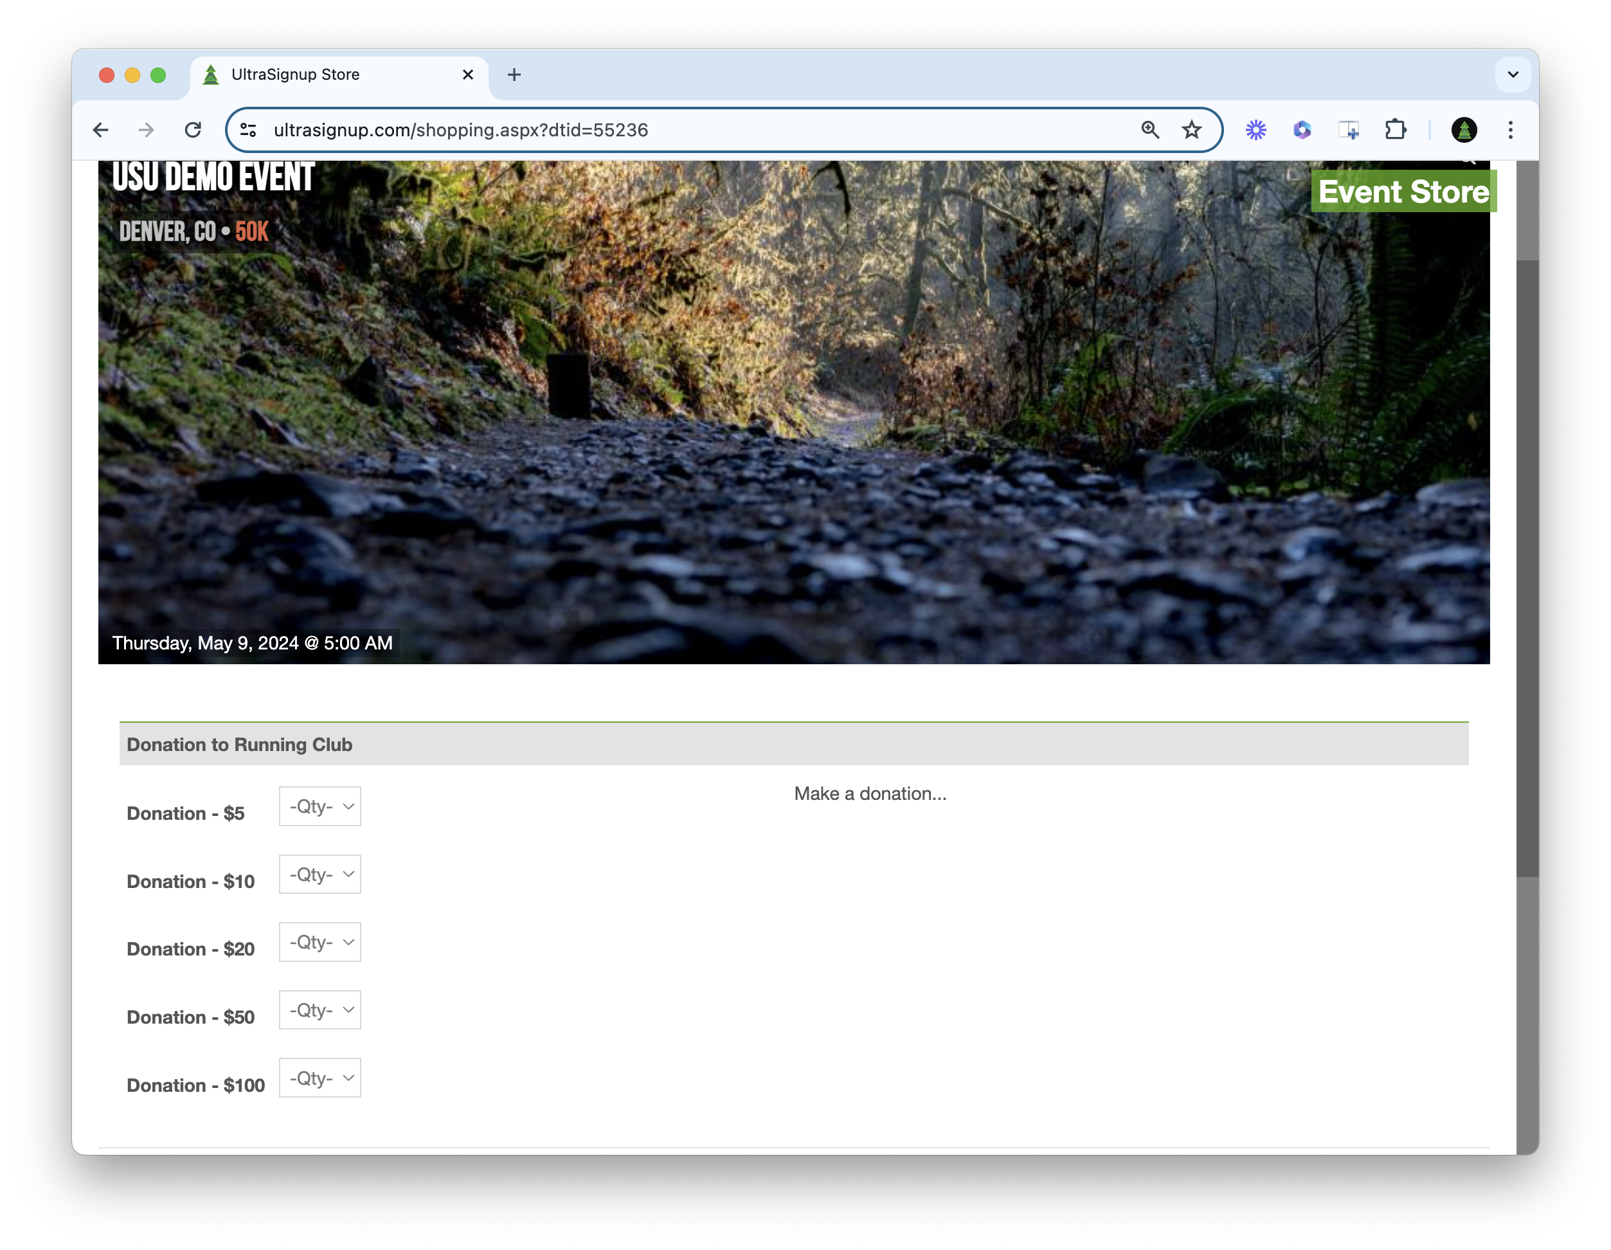Open quantity dropdown for Donation - $50
The height and width of the screenshot is (1250, 1611).
pyautogui.click(x=320, y=1010)
